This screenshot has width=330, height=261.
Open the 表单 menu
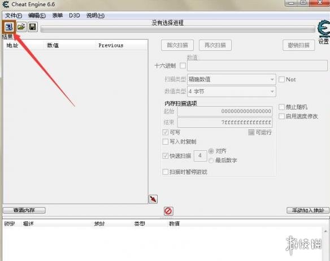[x=57, y=16]
